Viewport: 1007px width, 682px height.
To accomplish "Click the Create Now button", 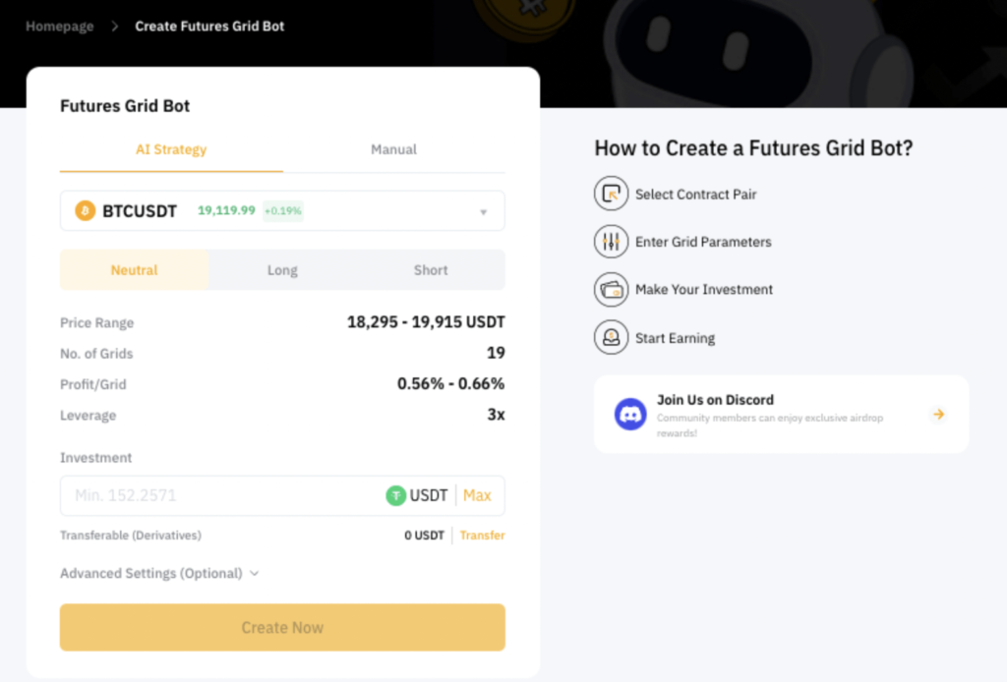I will coord(282,628).
